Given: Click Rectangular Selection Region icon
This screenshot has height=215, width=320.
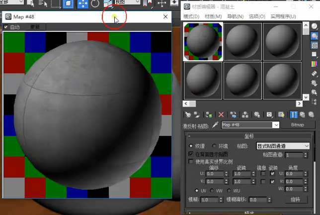Looking at the screenshot, I should [56, 3].
